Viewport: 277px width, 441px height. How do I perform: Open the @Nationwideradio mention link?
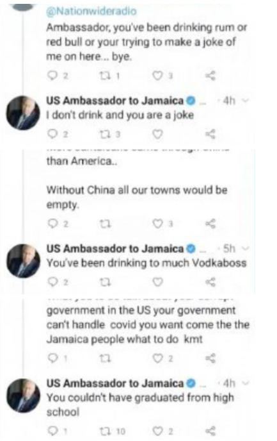coord(91,12)
